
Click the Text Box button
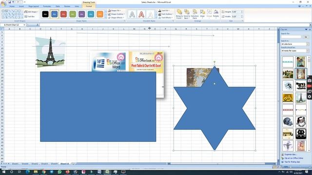pyautogui.click(x=30, y=17)
